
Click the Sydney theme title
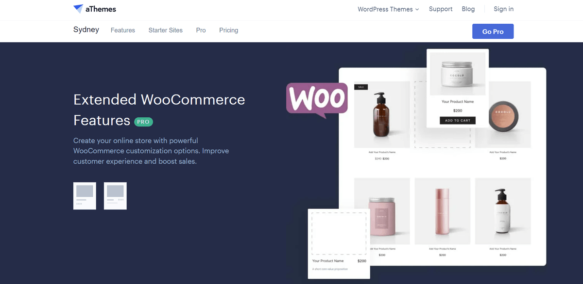pyautogui.click(x=86, y=30)
